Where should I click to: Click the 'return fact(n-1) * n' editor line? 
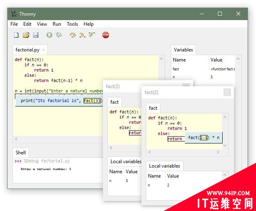point(58,80)
